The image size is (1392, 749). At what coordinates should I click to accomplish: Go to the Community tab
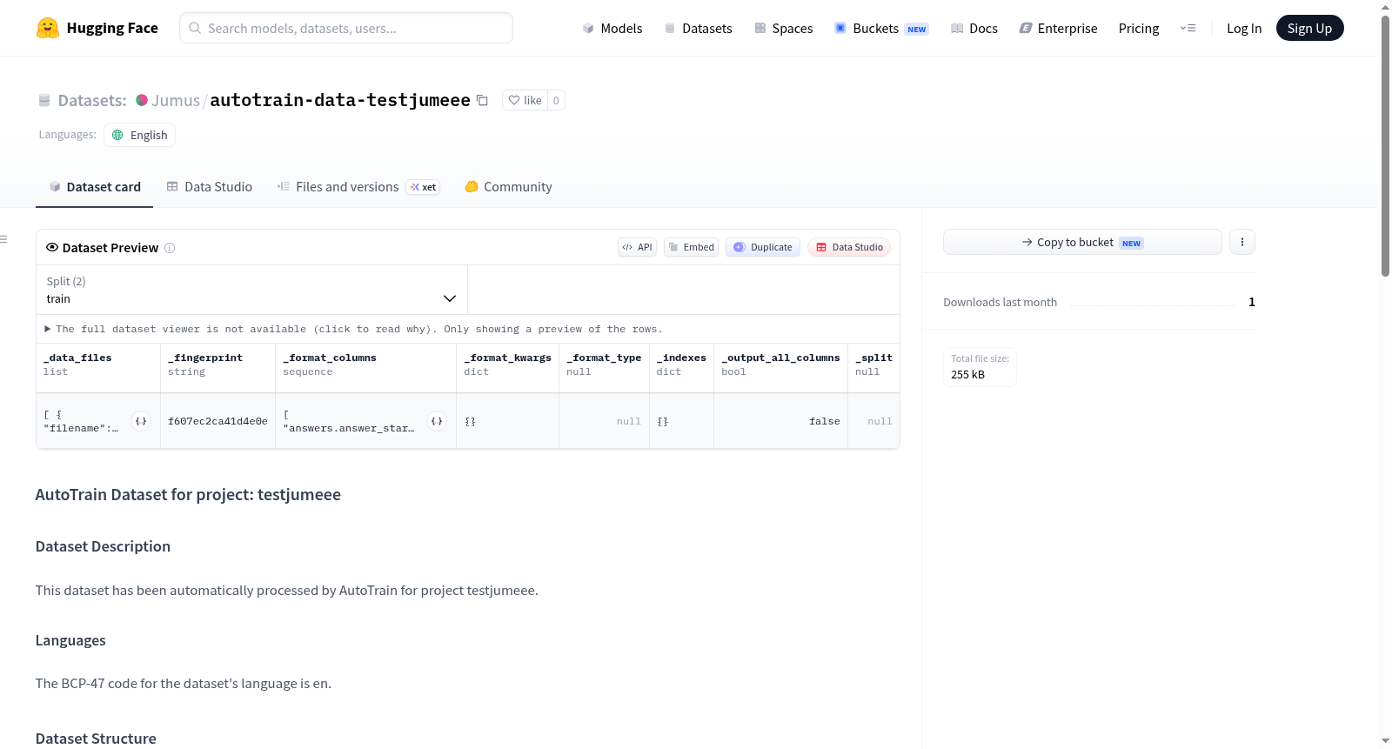(x=508, y=187)
